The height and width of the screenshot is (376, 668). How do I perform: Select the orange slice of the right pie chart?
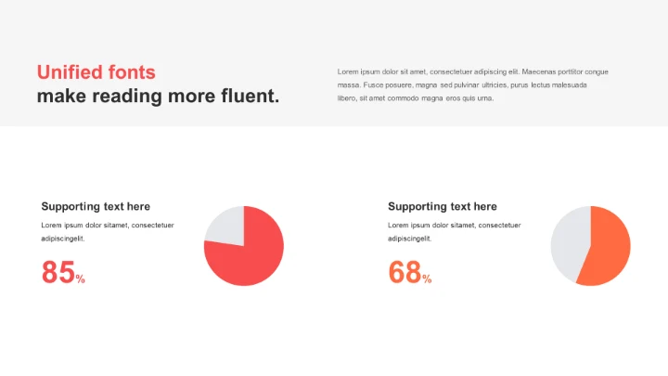click(607, 246)
